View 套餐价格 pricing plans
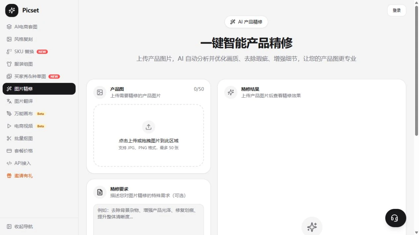Screen dimensions: 419x235 [39, 151]
